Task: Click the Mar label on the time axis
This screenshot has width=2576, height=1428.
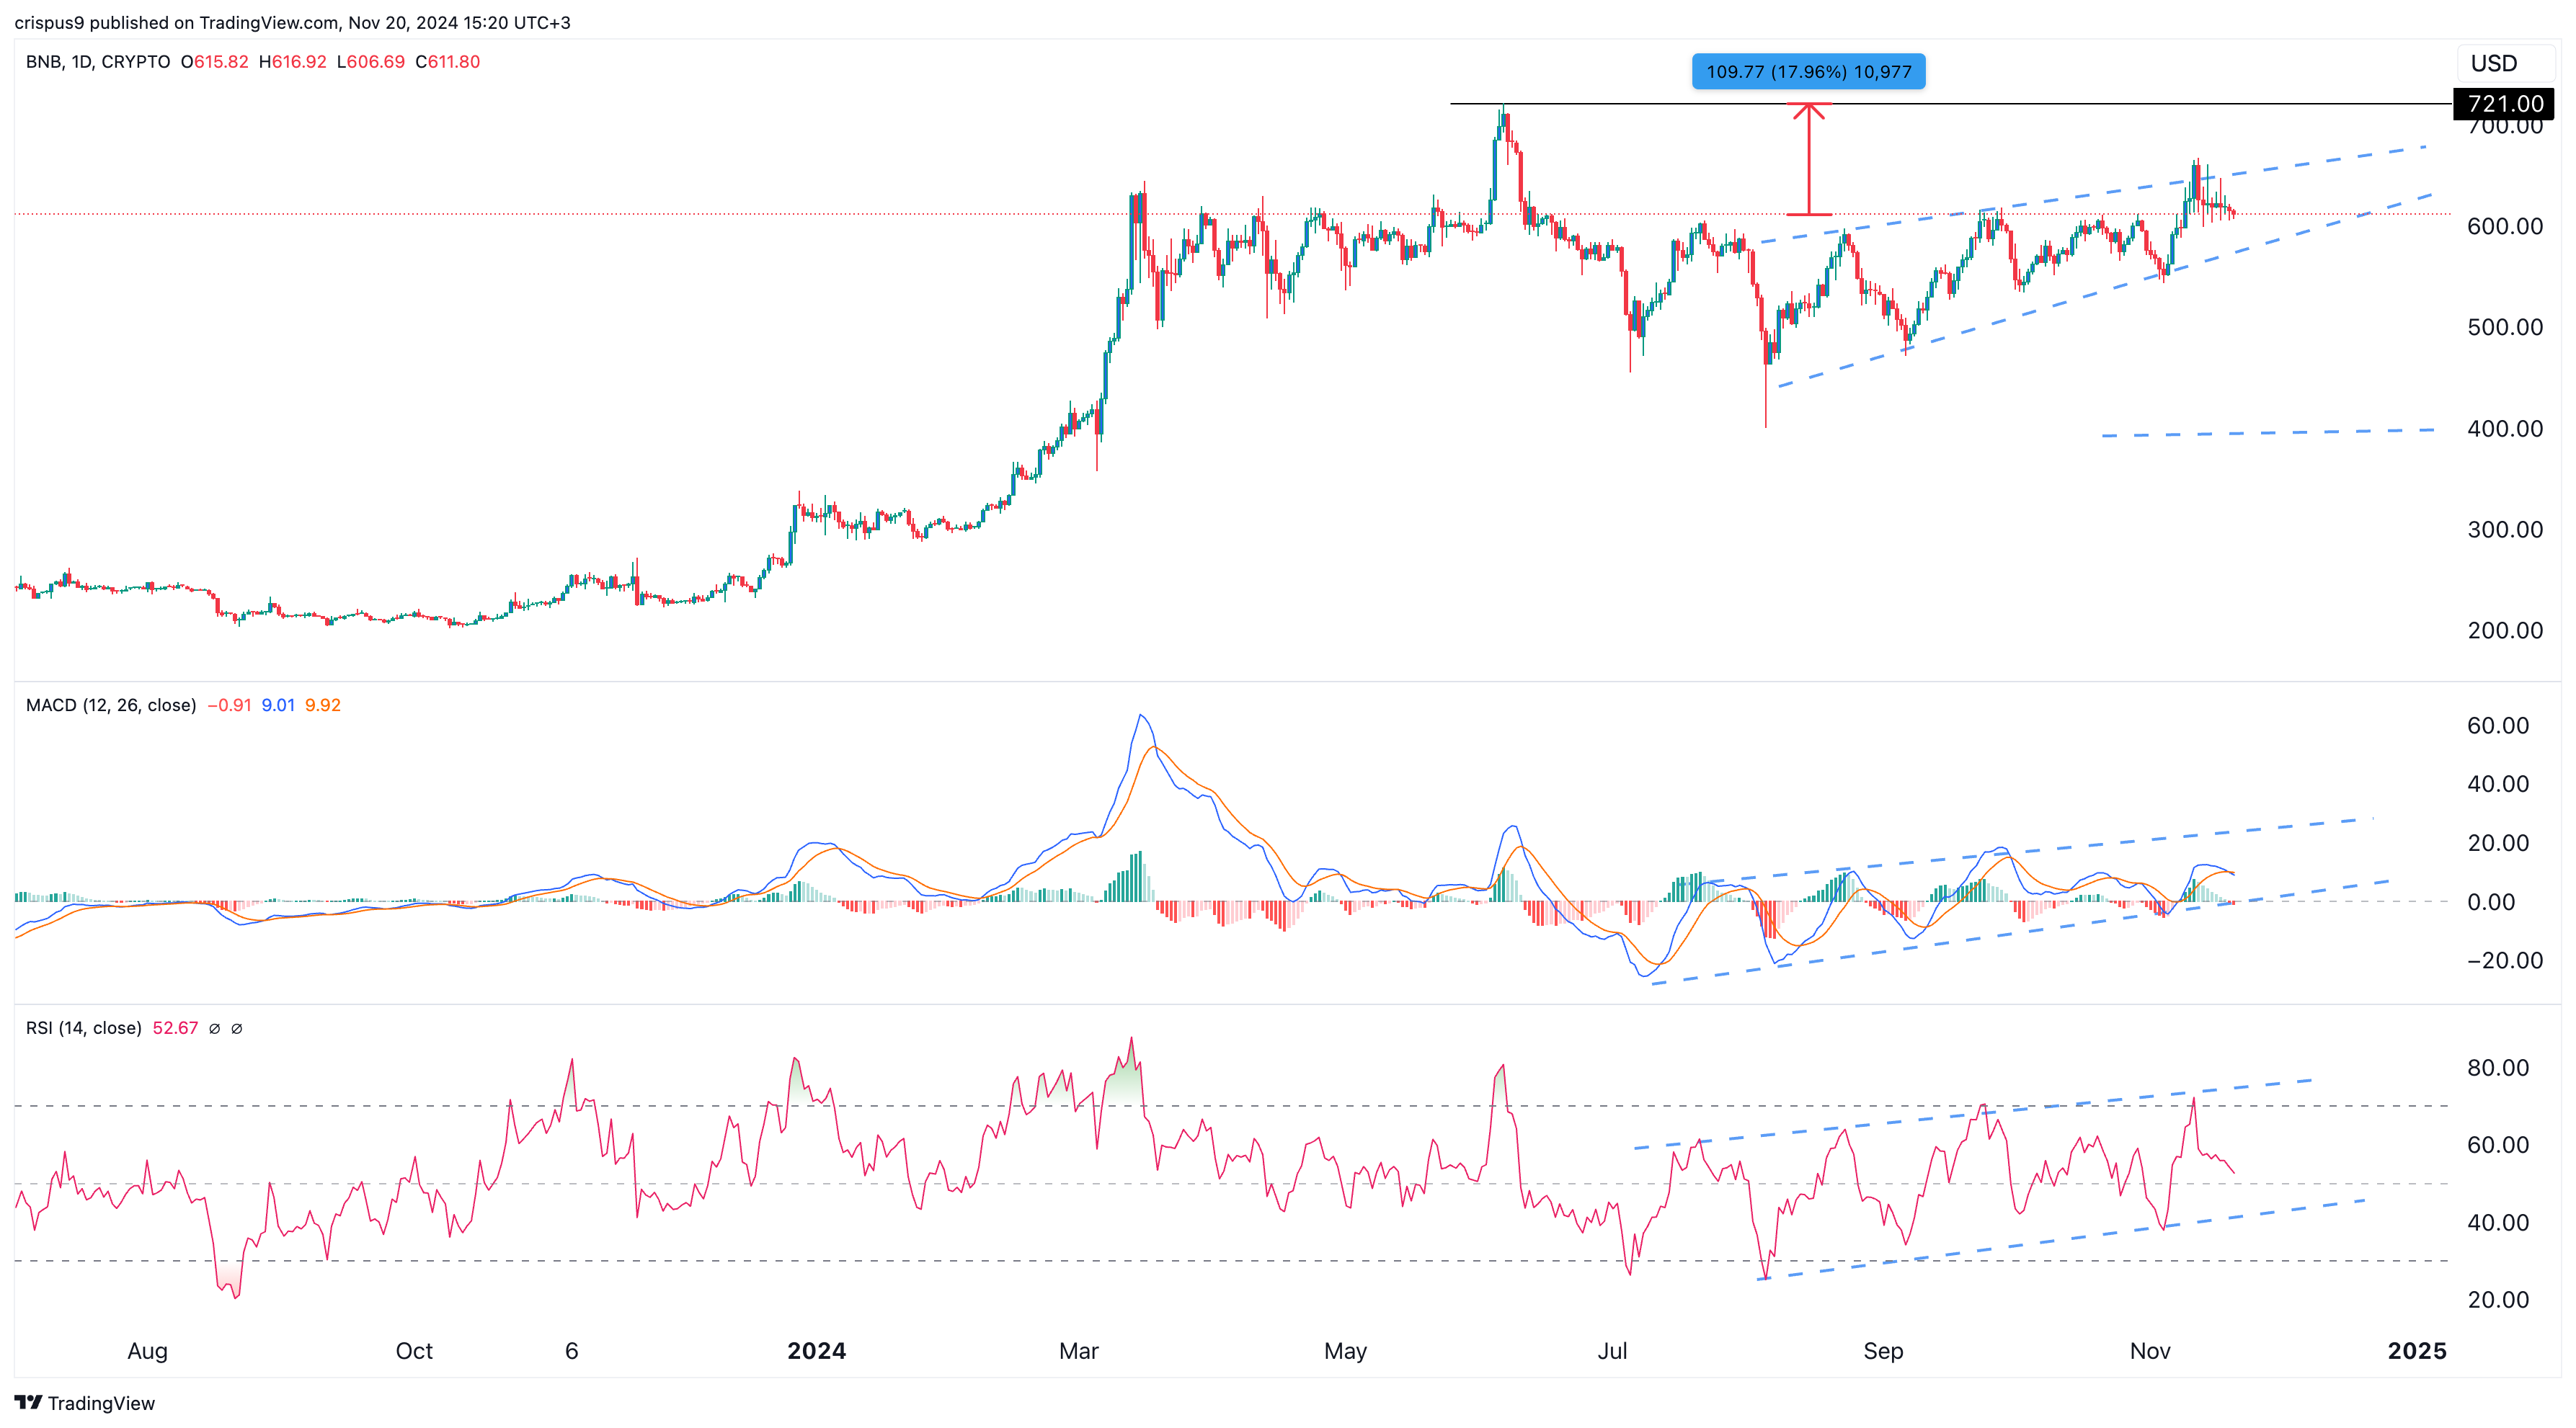Action: (x=1078, y=1352)
